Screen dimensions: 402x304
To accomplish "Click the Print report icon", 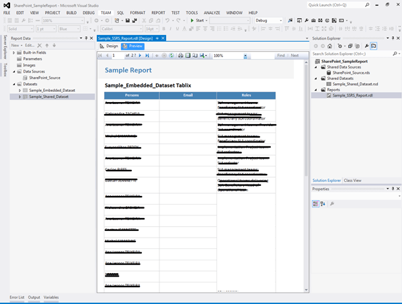I will coord(180,55).
